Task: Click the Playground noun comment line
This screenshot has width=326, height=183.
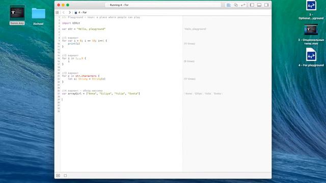Action: coord(101,17)
